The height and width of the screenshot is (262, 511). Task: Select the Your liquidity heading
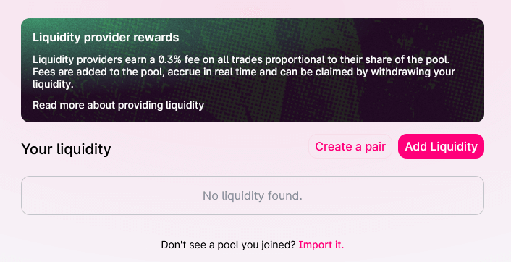click(66, 149)
